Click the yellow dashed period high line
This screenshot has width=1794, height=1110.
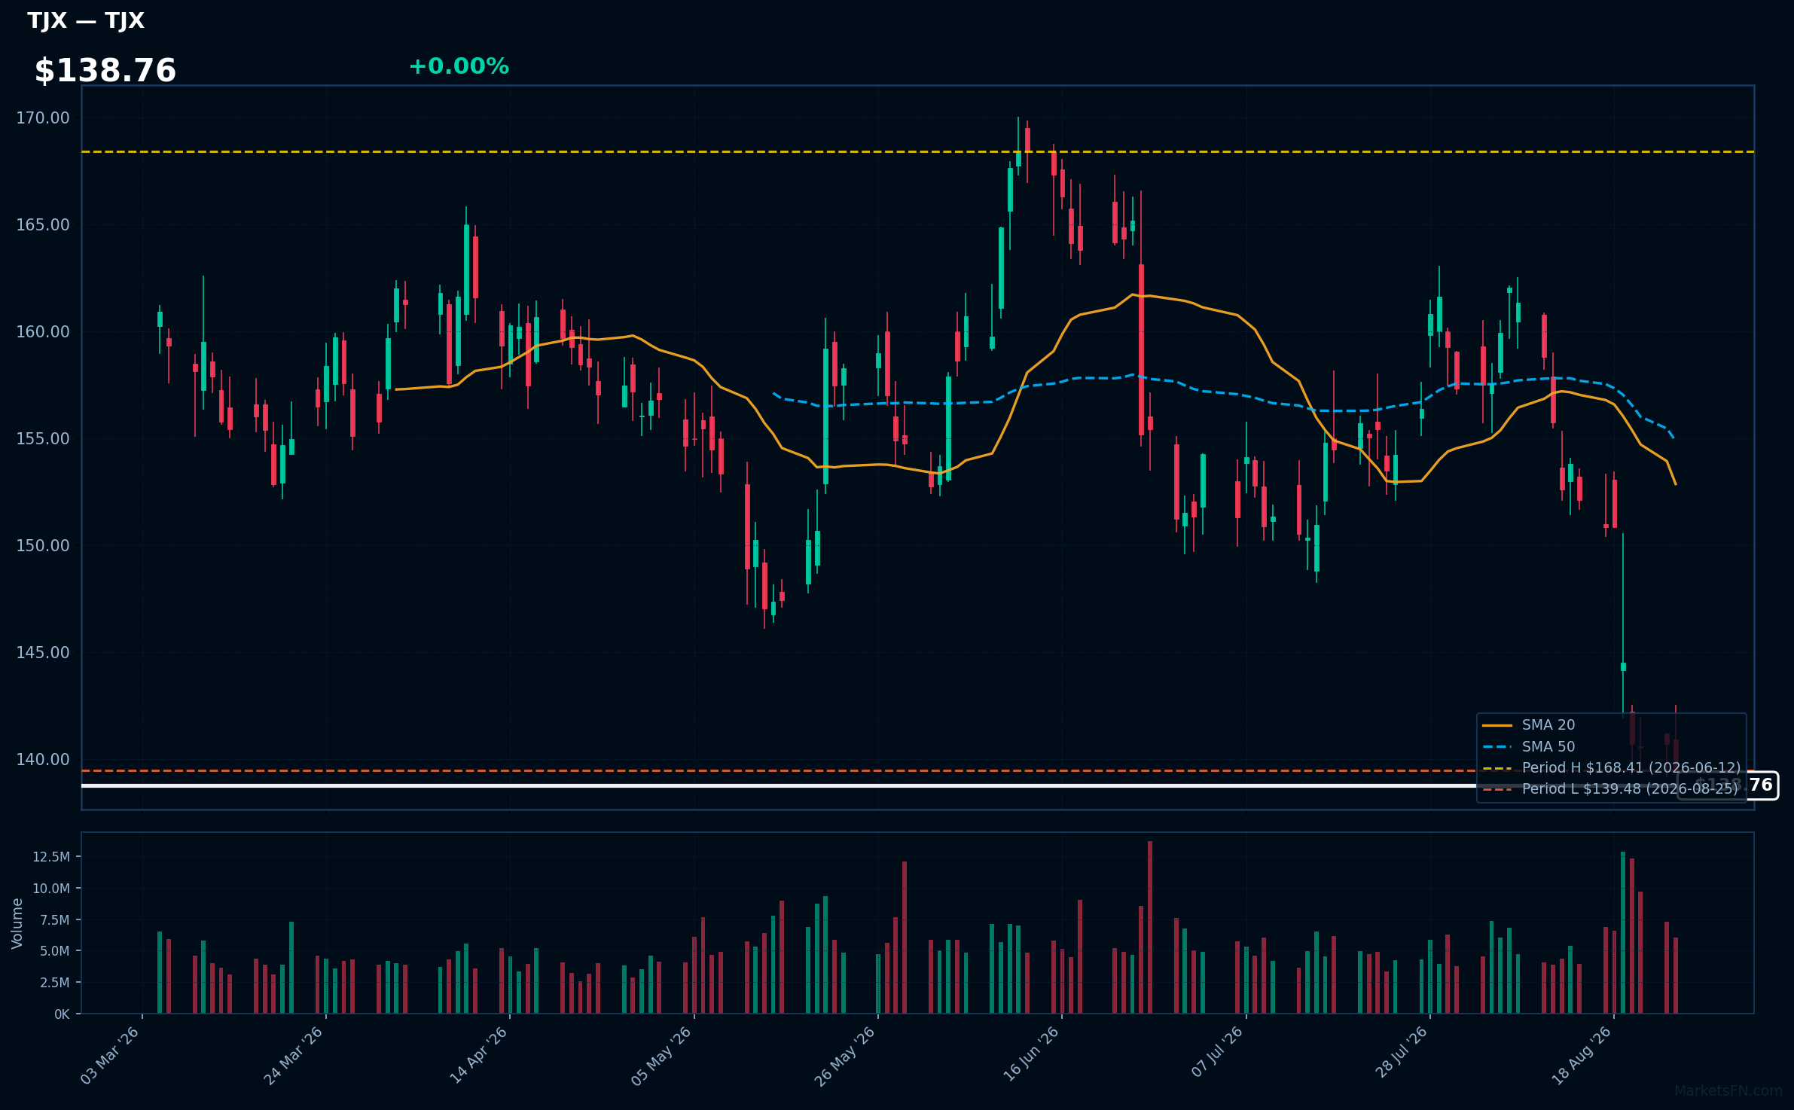(x=917, y=152)
